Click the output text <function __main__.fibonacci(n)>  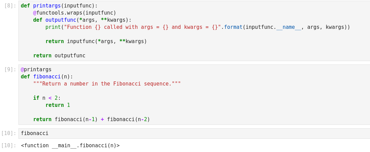[70, 146]
